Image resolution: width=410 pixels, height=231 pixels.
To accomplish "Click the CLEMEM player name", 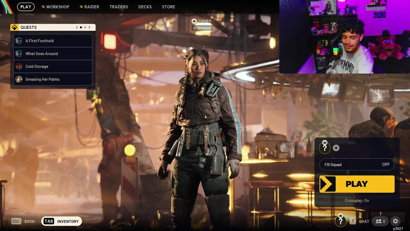I will tap(205, 21).
